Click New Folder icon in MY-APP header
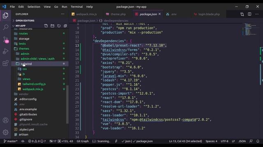The height and width of the screenshot is (147, 263). [x=52, y=26]
